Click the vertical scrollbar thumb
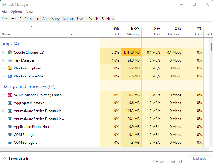The height and width of the screenshot is (165, 213). coord(211,46)
